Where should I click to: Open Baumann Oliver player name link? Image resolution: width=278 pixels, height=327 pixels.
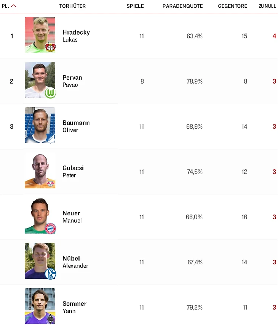pos(76,126)
